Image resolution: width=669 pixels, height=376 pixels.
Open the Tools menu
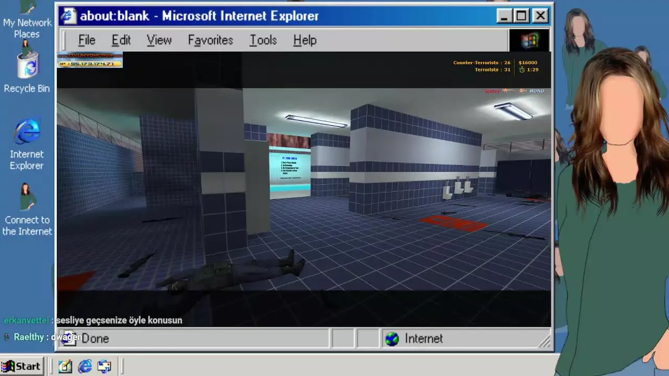click(x=263, y=40)
